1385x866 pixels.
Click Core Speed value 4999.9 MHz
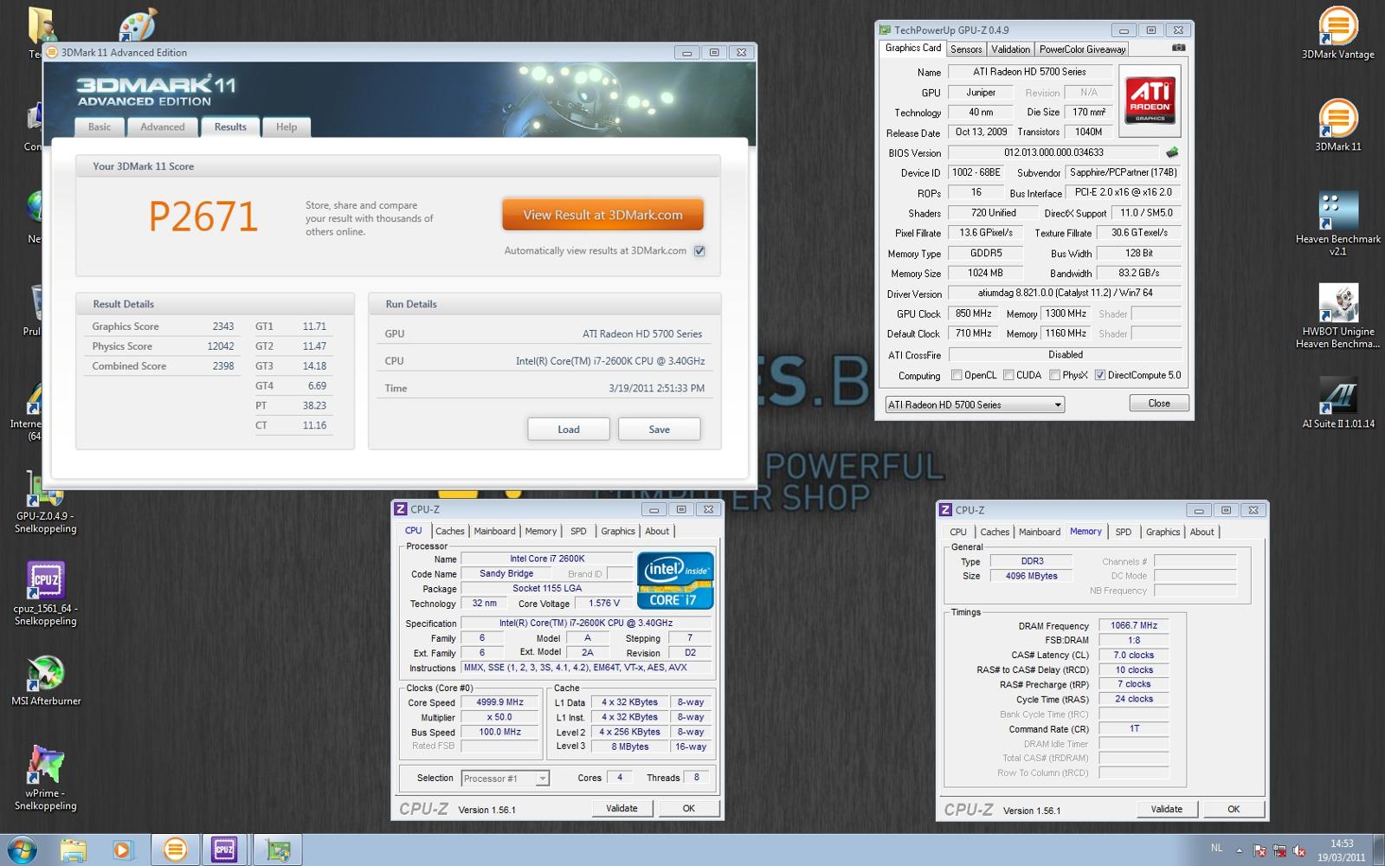click(500, 702)
